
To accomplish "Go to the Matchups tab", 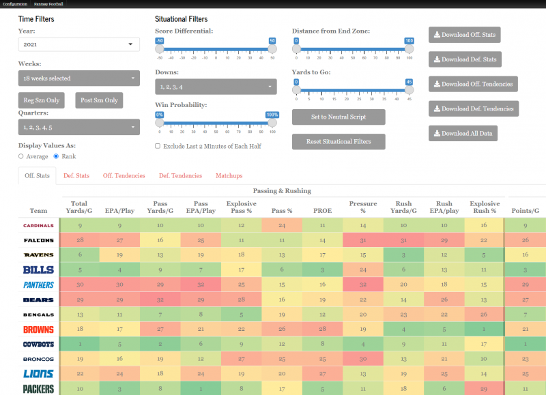I will (x=229, y=176).
